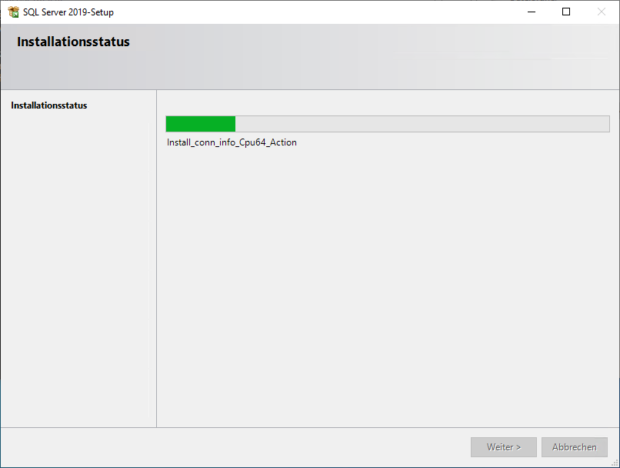
Task: Click the horizontal separator line above the footer
Action: coord(308,427)
